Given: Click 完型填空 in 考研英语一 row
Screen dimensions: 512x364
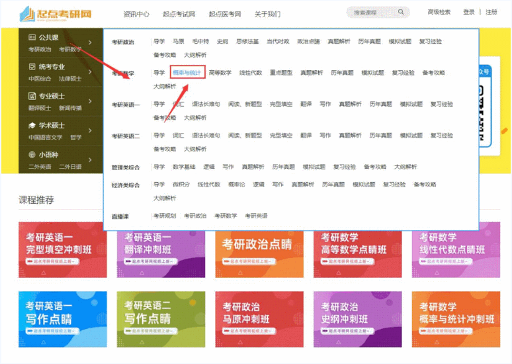Looking at the screenshot, I should [281, 104].
